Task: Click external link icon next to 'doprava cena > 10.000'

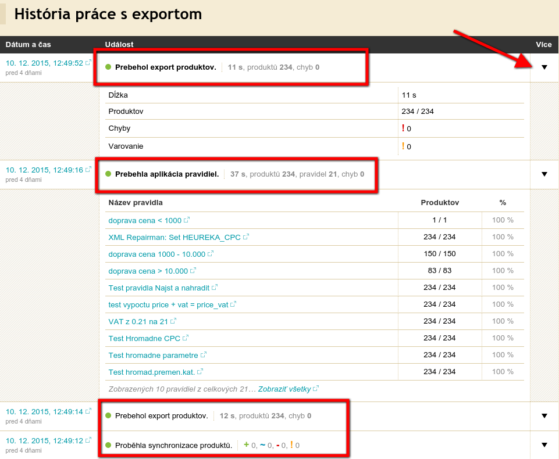Action: [x=193, y=271]
